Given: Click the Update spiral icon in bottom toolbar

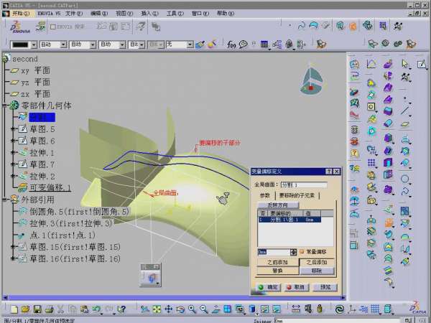Looking at the screenshot, I should point(340,309).
